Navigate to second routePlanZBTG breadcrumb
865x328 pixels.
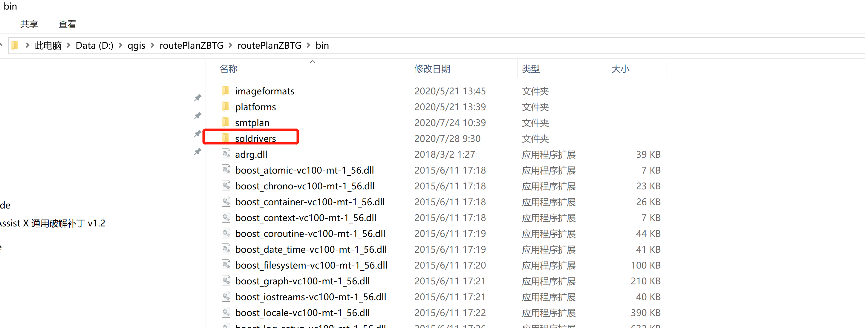tap(269, 45)
